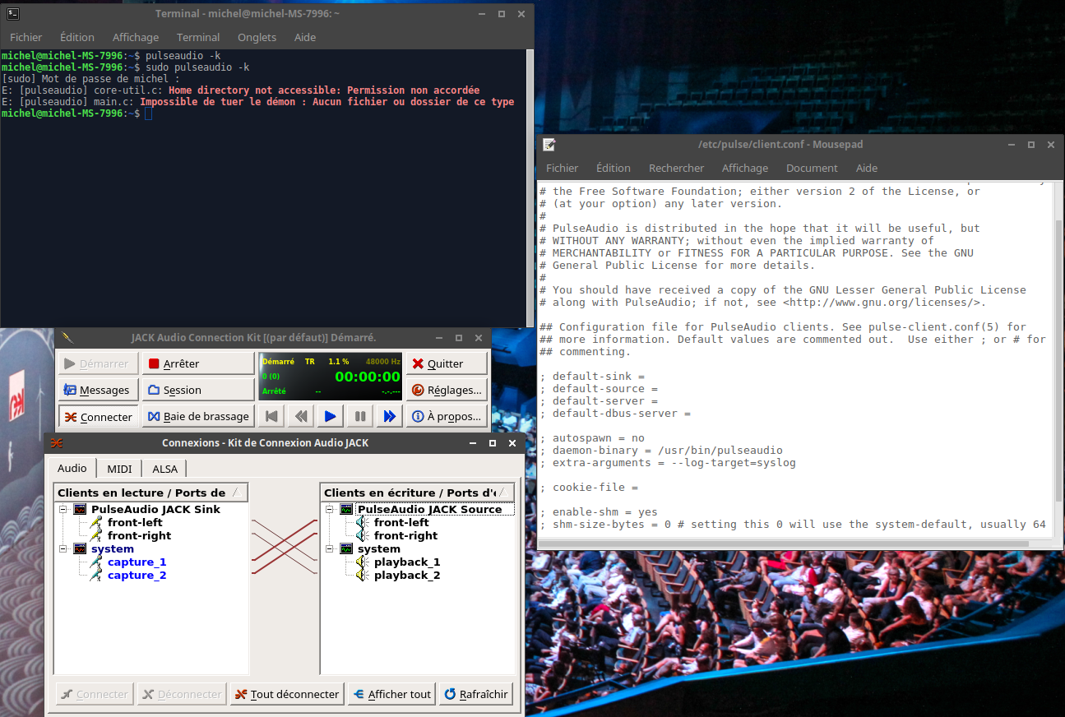Viewport: 1065px width, 717px height.
Task: Click the rewind-to-start transport icon
Action: (x=271, y=417)
